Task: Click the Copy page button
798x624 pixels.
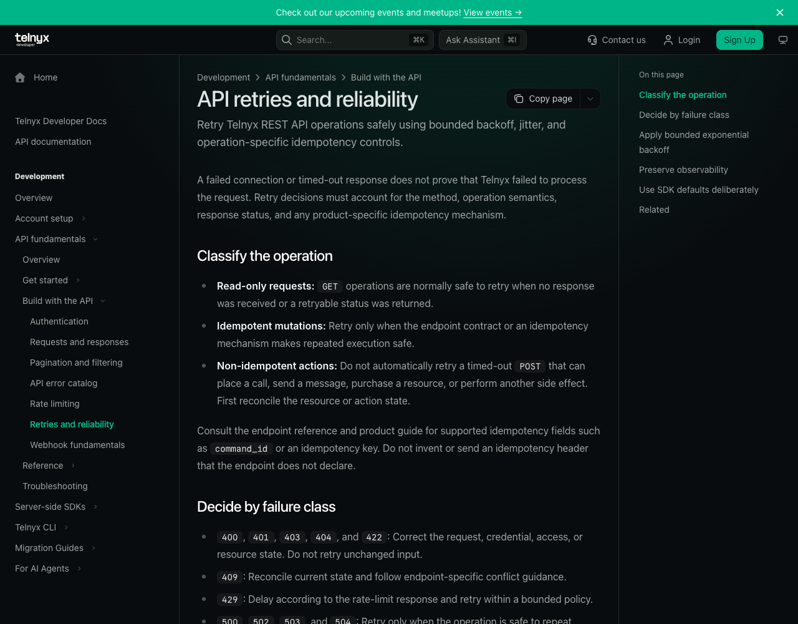Action: (x=543, y=99)
